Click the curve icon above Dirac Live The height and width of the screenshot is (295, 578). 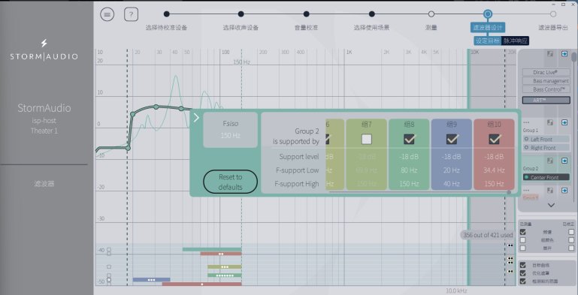click(550, 54)
